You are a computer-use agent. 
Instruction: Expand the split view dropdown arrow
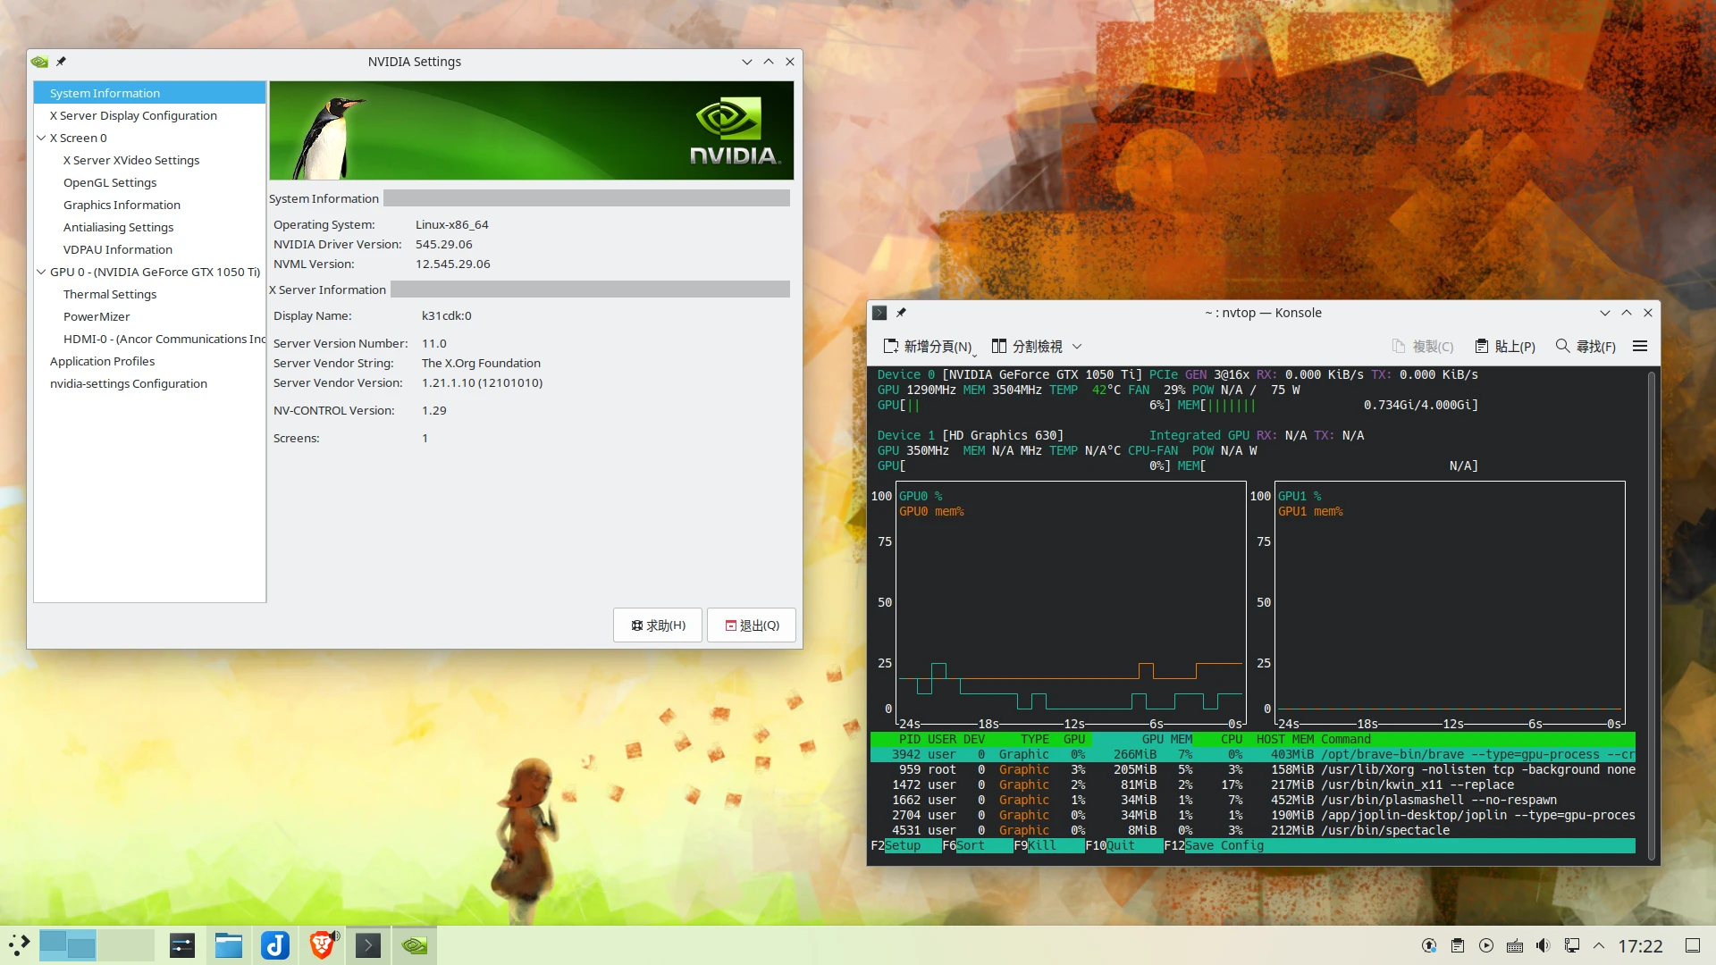[x=1077, y=347]
